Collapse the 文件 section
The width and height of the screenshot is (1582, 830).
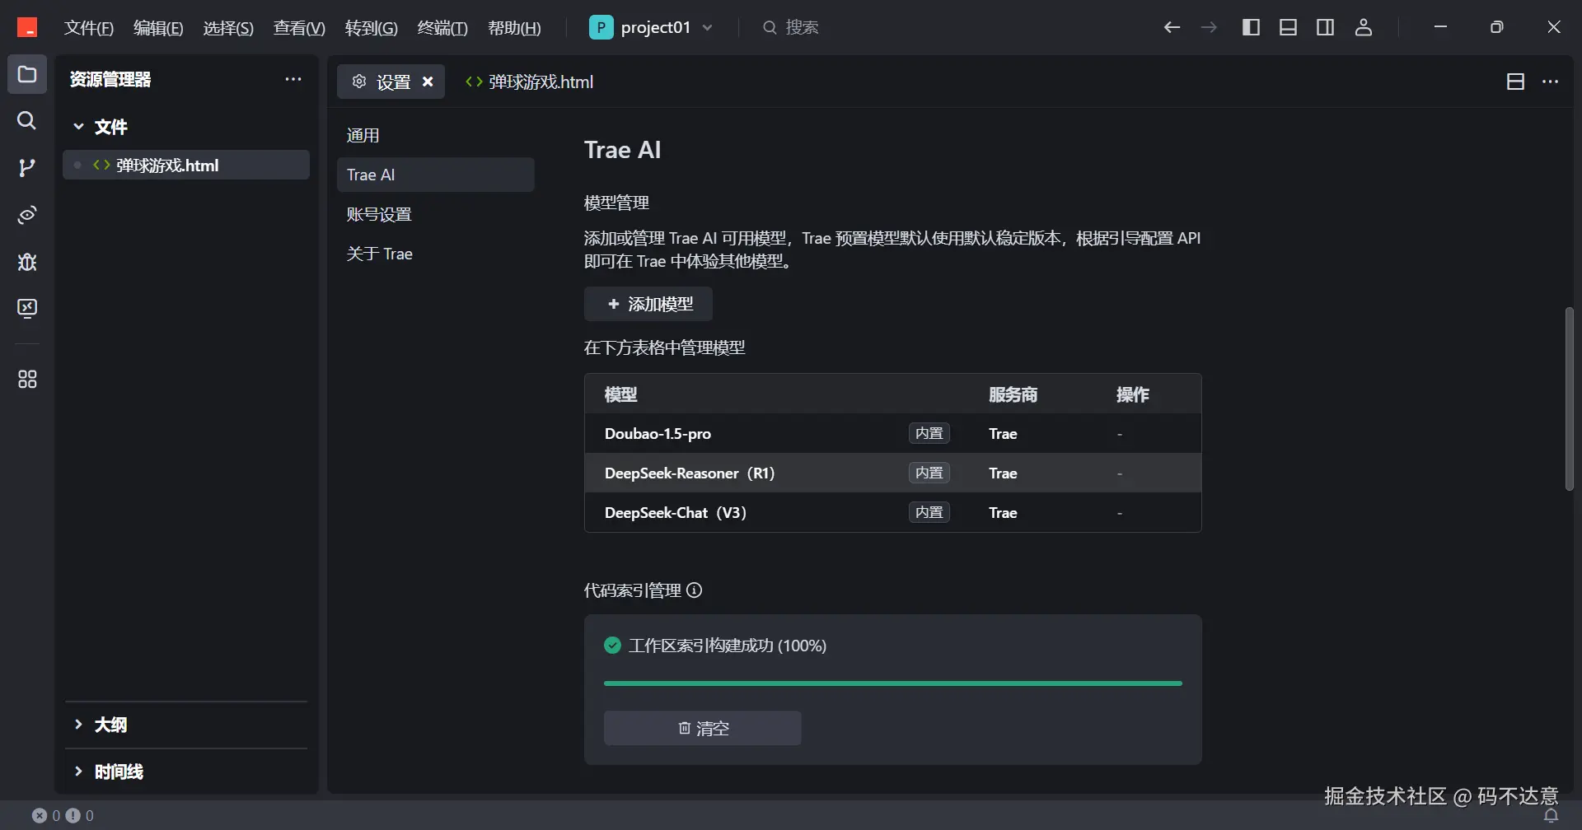pyautogui.click(x=79, y=127)
